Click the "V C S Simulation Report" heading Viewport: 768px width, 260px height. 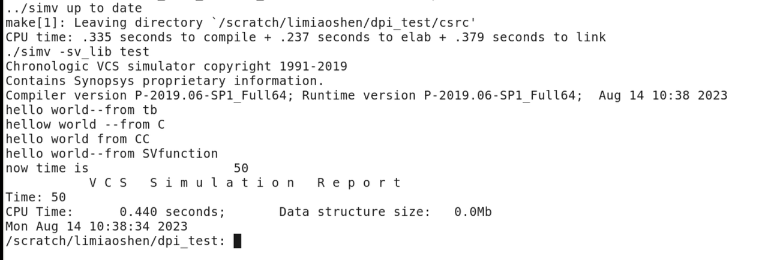coord(245,183)
